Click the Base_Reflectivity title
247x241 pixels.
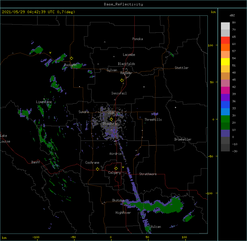pyautogui.click(x=123, y=4)
